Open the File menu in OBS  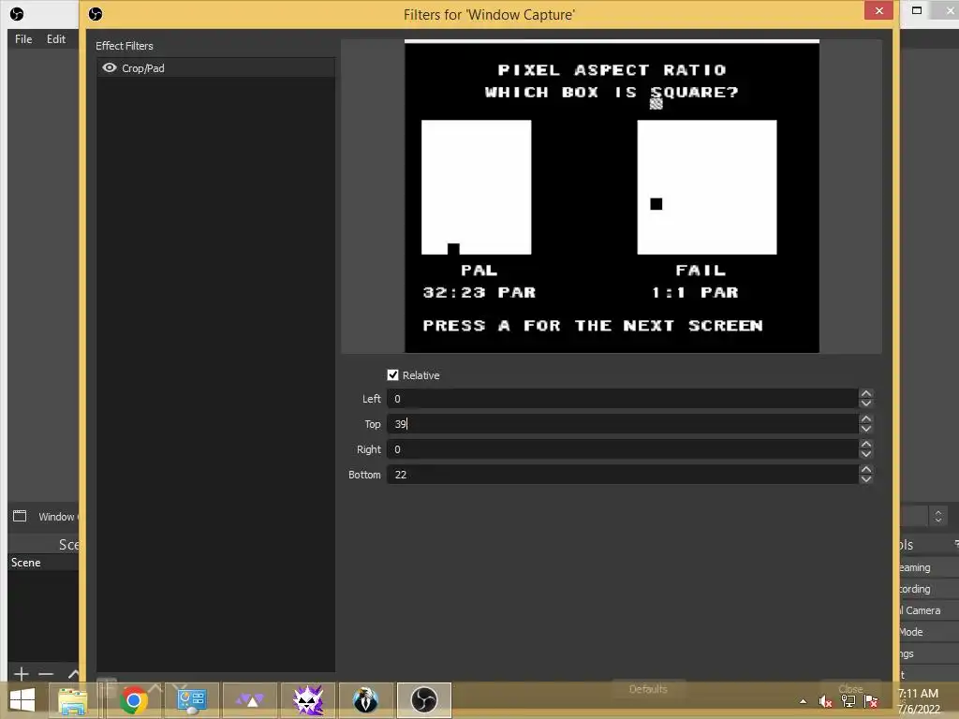[23, 39]
